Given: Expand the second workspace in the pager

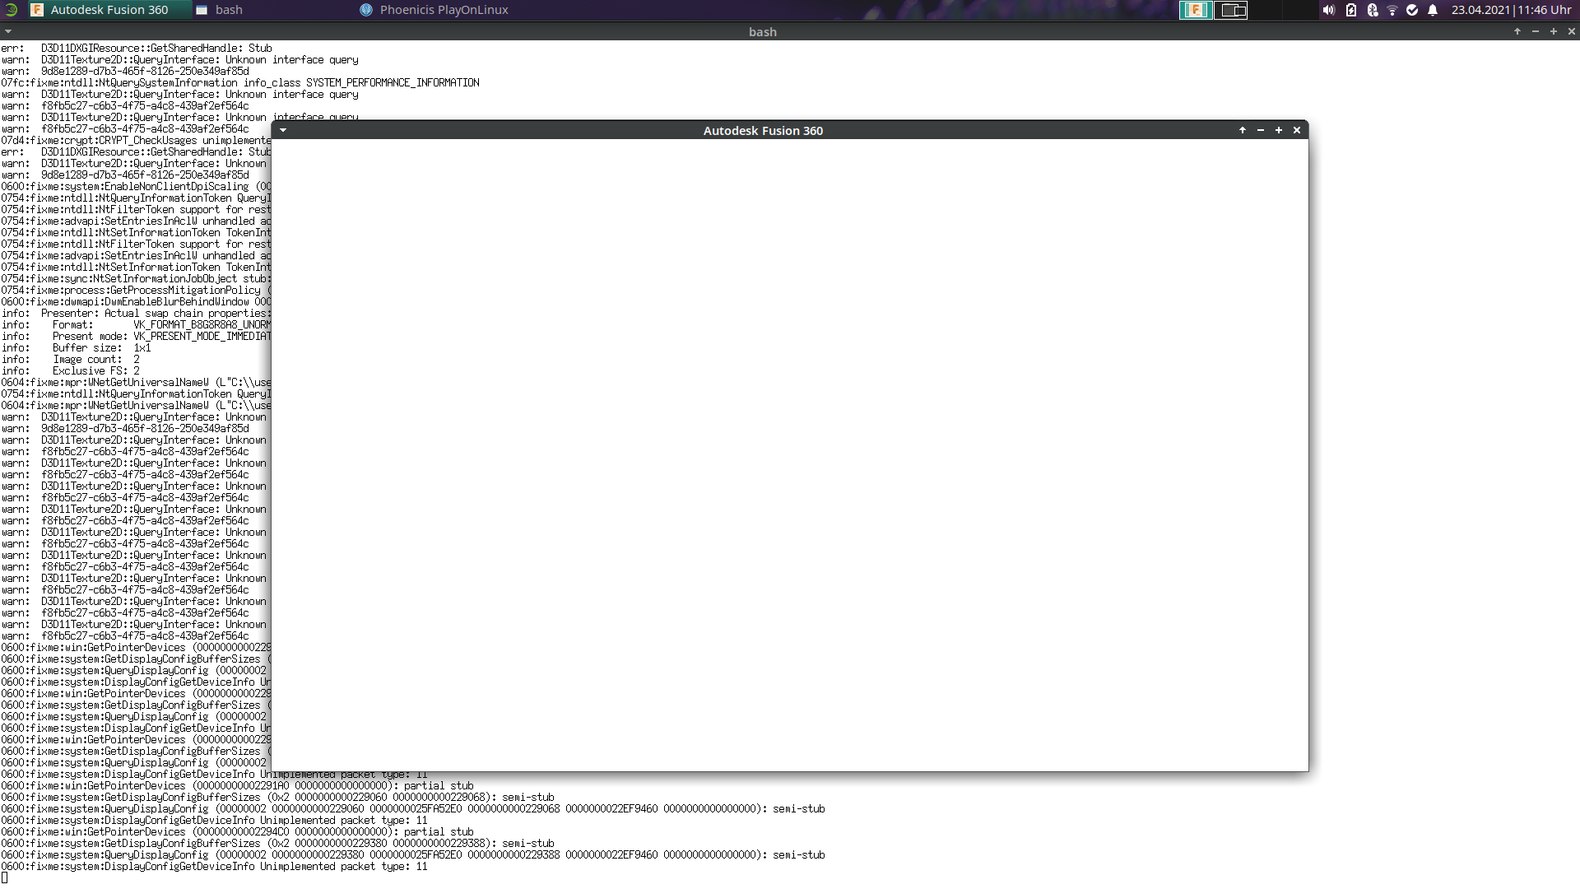Looking at the screenshot, I should tap(1231, 10).
